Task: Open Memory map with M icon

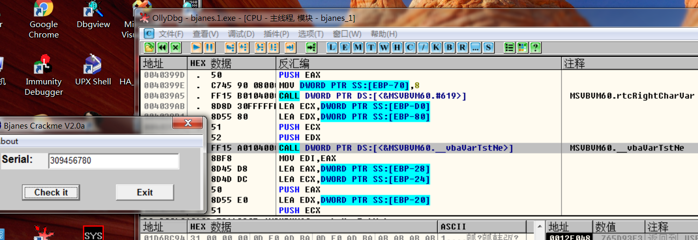Action: click(x=358, y=48)
